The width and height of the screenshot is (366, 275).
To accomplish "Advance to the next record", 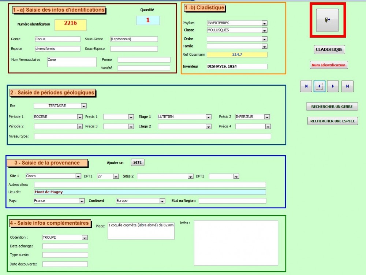I will [x=333, y=86].
